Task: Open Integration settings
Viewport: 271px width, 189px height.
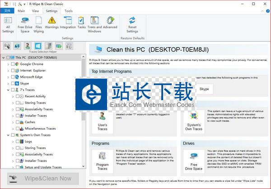Action: tap(68, 23)
